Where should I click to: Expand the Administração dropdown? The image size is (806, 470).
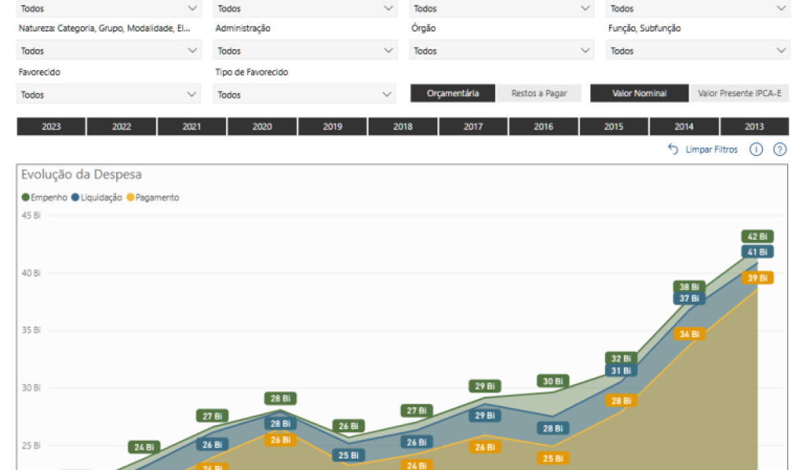(305, 50)
